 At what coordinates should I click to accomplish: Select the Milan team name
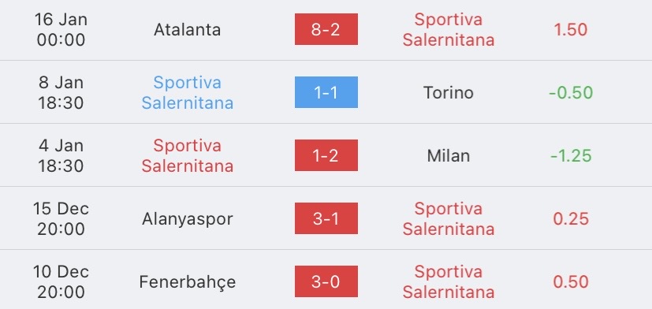tap(449, 156)
